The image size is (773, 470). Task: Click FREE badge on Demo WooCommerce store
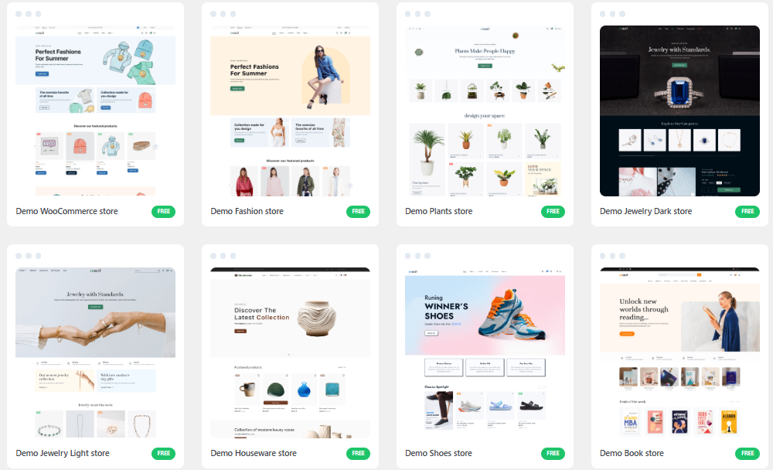tap(164, 212)
